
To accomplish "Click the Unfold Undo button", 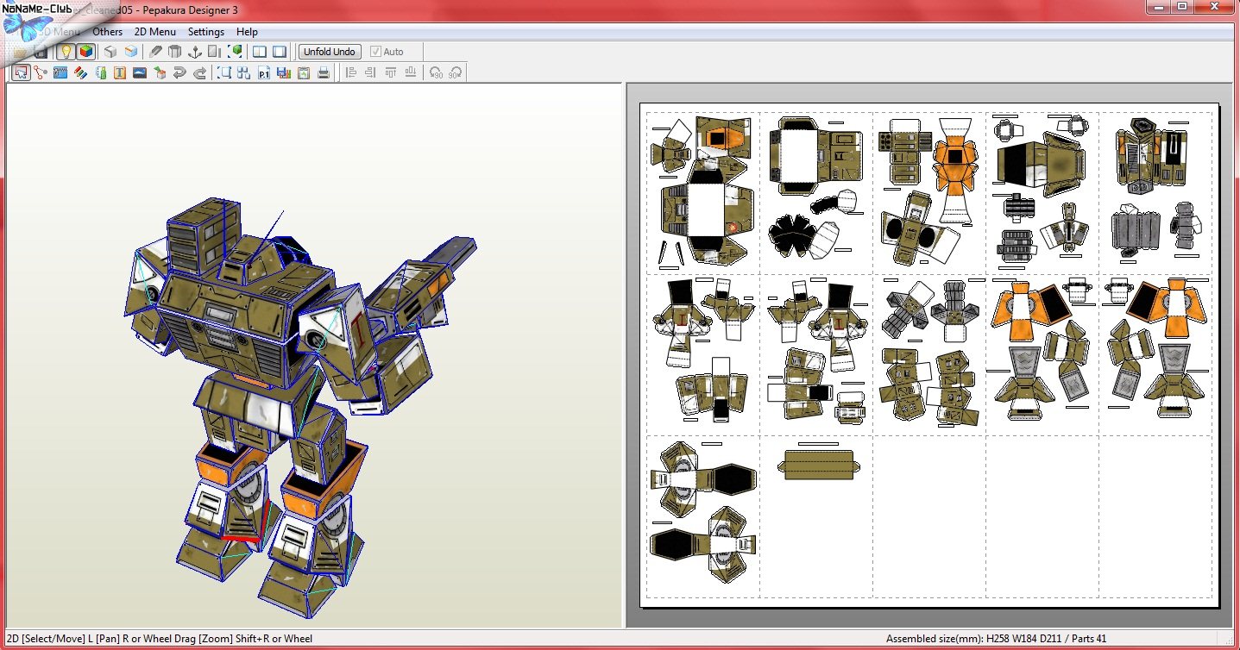I will (330, 52).
